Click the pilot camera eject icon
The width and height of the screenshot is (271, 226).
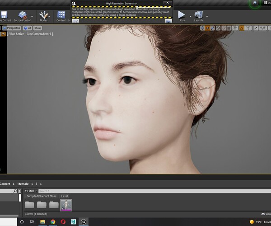tap(3, 34)
